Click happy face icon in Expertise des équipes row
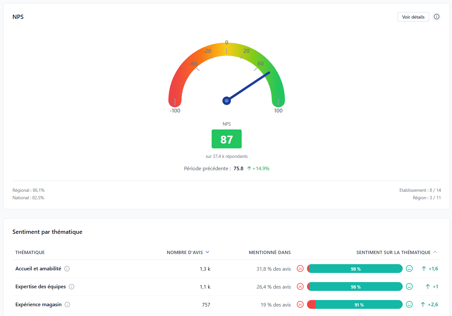 (409, 286)
